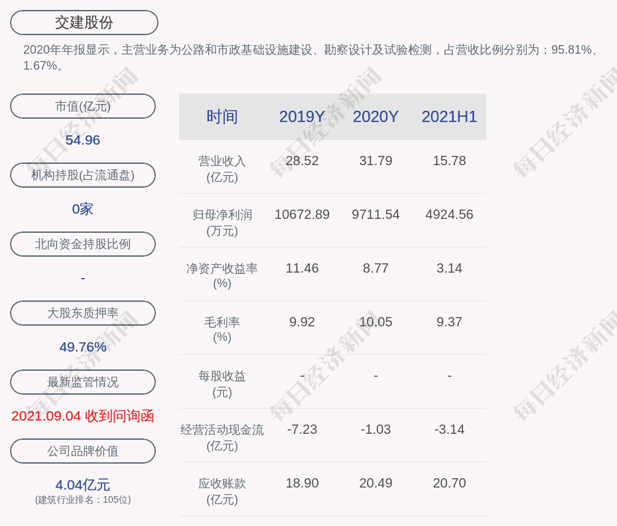Click the 2020年年报显示 description paragraph

click(311, 58)
